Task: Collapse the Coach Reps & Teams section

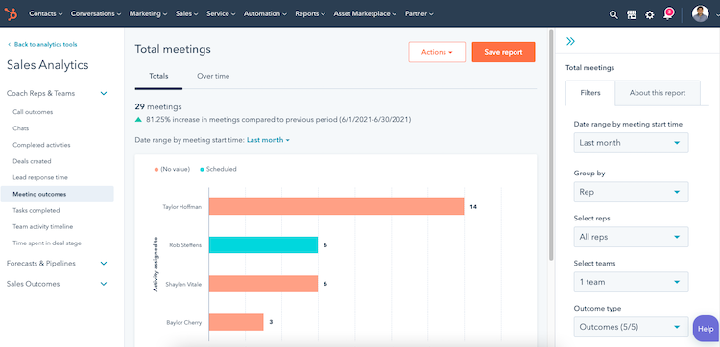Action: pyautogui.click(x=104, y=94)
